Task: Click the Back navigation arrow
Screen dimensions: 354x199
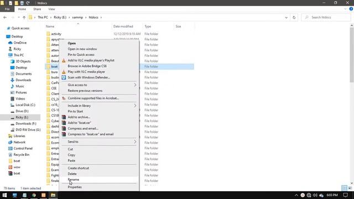Action: [5, 17]
